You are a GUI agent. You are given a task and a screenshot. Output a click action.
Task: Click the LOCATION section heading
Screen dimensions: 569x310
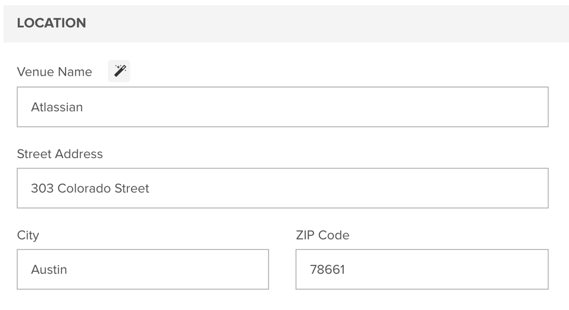click(x=51, y=23)
